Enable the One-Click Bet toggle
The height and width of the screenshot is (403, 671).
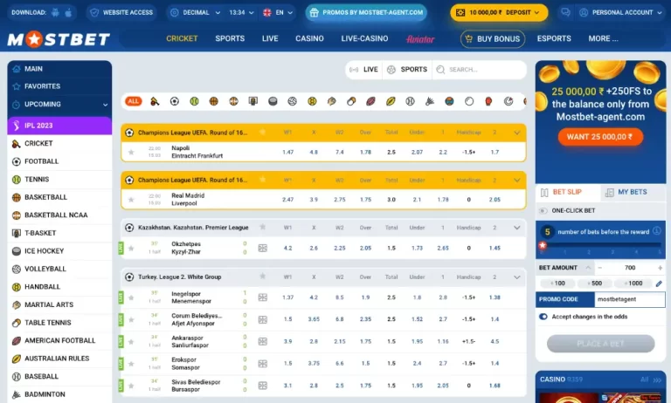[x=543, y=211]
